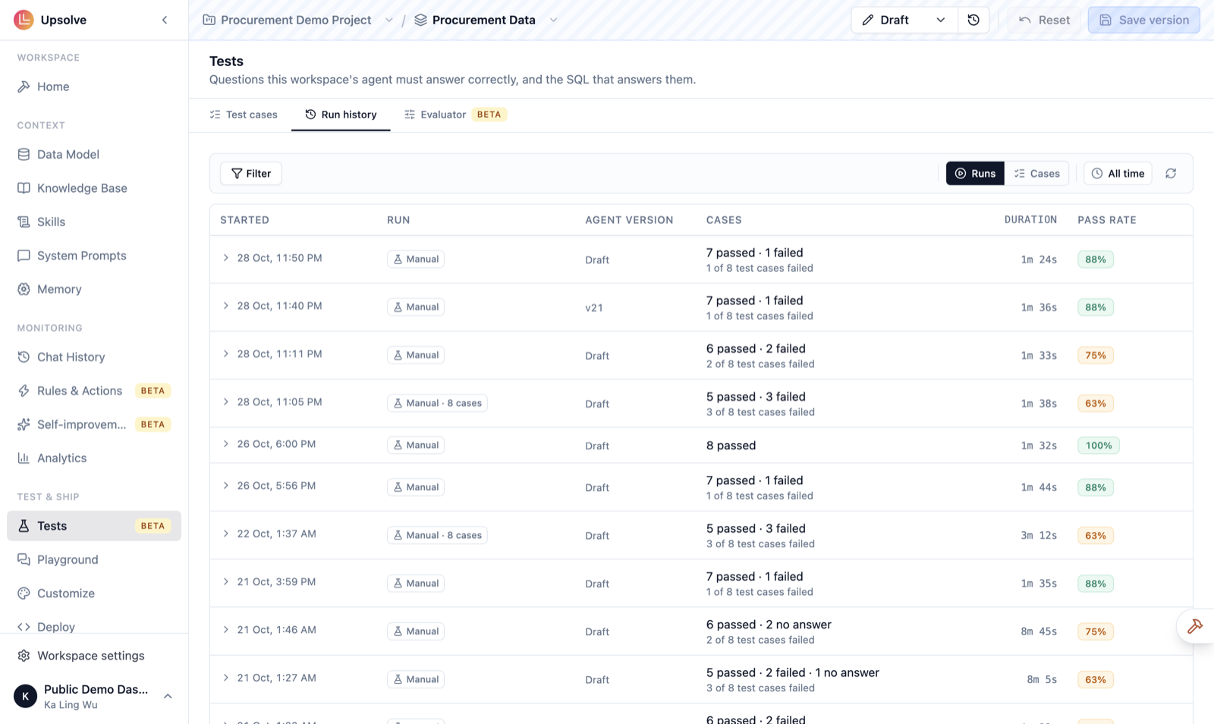The height and width of the screenshot is (724, 1214).
Task: Click the Filter button
Action: pos(251,173)
